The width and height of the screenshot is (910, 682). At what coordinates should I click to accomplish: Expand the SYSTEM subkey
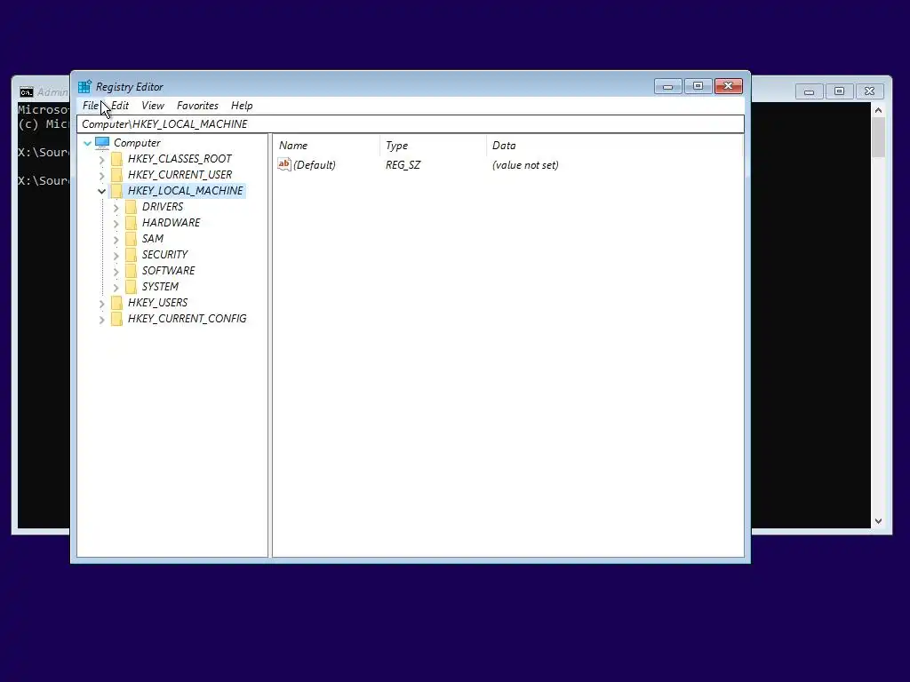pyautogui.click(x=116, y=287)
